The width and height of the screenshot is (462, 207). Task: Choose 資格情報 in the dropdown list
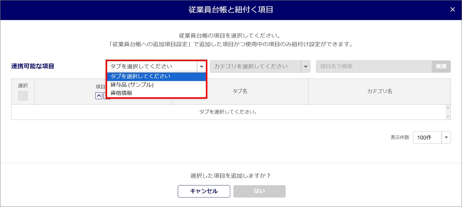121,93
